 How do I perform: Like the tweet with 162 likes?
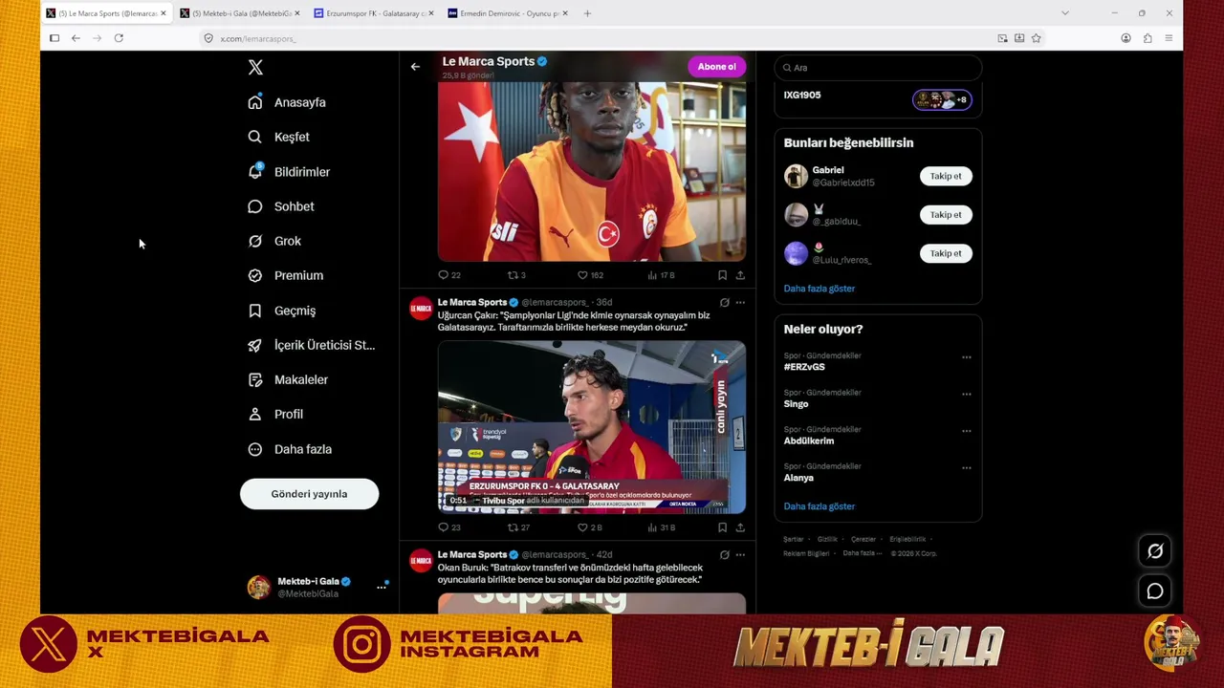pos(590,275)
